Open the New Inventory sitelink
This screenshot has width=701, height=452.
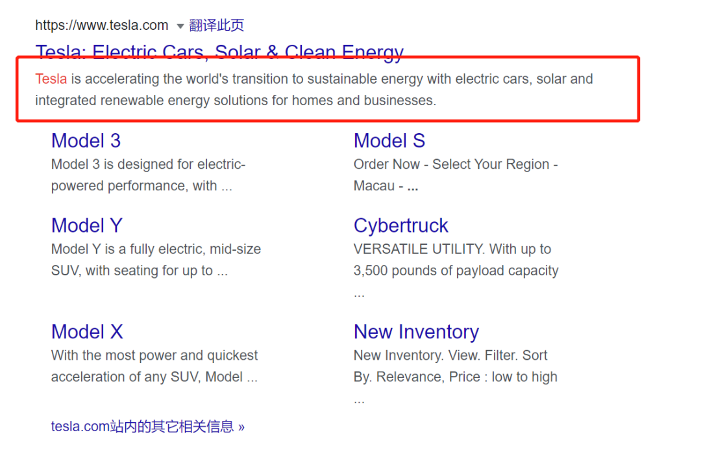[416, 332]
